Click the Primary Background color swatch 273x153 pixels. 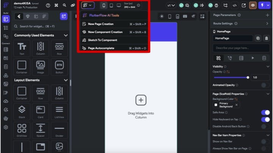[216, 105]
